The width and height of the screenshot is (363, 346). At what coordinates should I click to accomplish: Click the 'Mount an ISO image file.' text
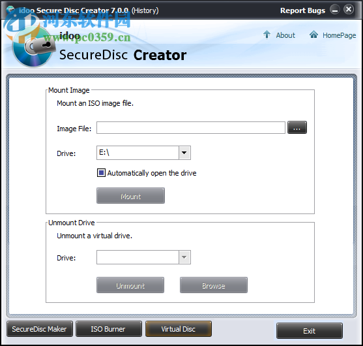(95, 103)
